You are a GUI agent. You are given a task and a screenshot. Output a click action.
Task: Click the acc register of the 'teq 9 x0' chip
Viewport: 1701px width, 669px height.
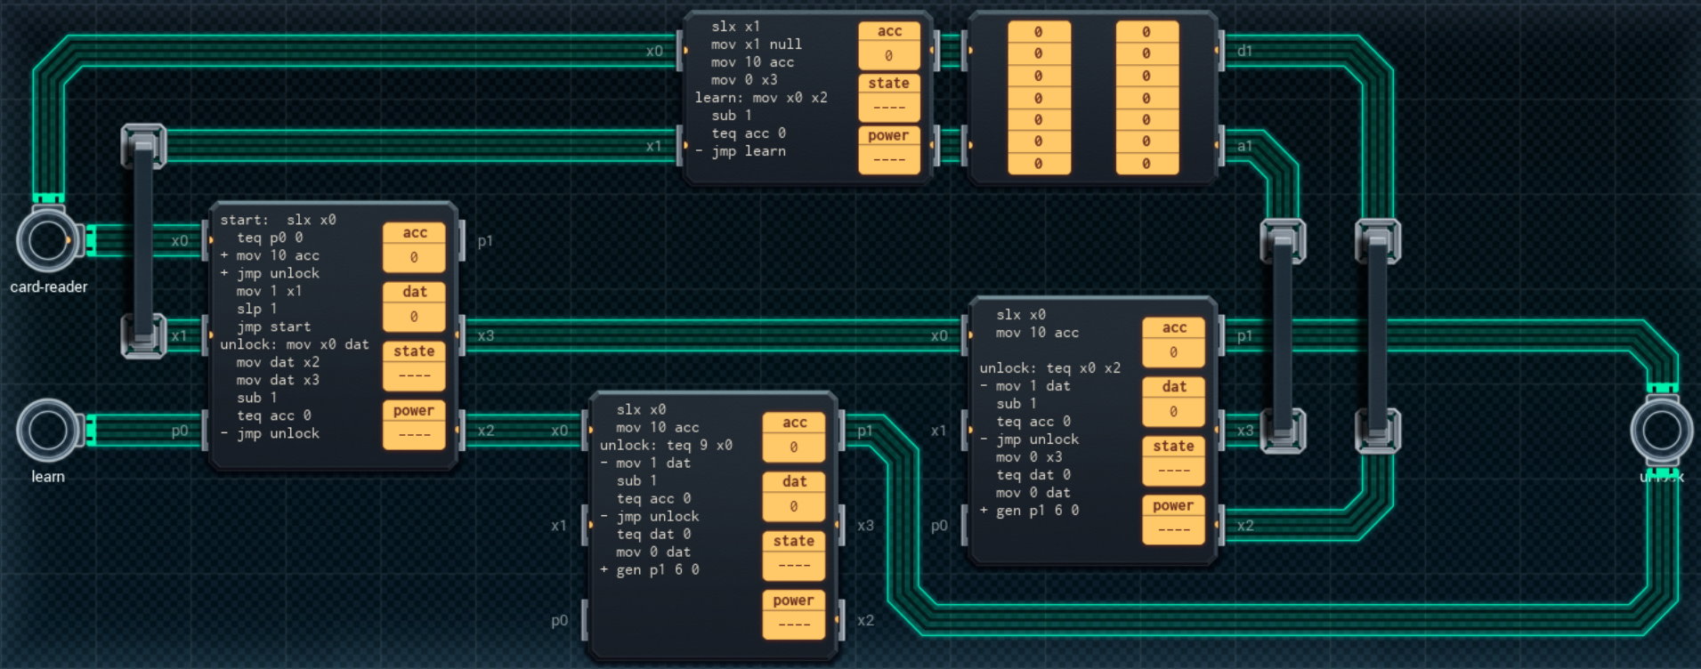point(793,447)
